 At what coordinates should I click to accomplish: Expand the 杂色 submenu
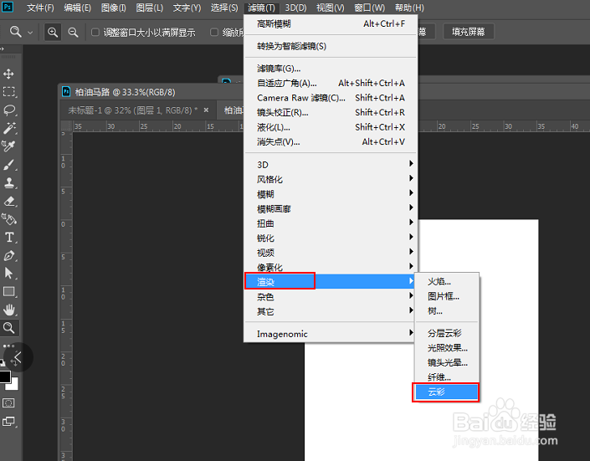331,296
